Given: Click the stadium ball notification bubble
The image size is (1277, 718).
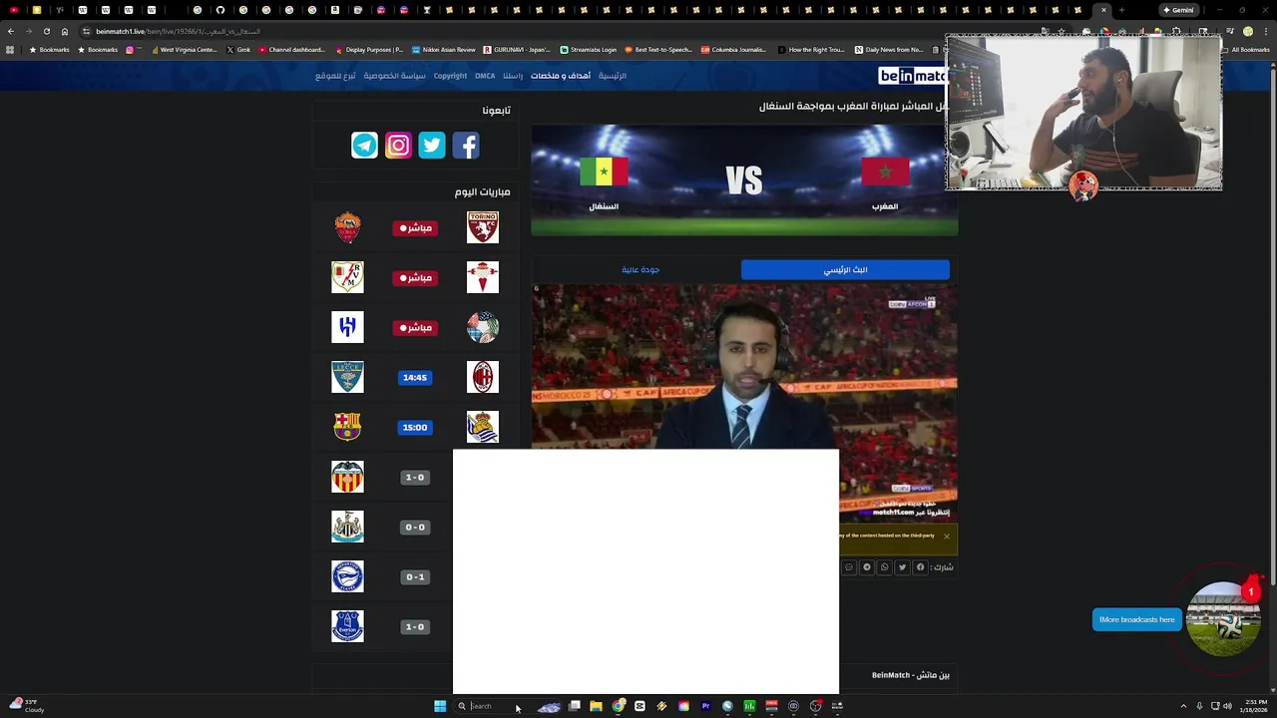Looking at the screenshot, I should 1223,619.
